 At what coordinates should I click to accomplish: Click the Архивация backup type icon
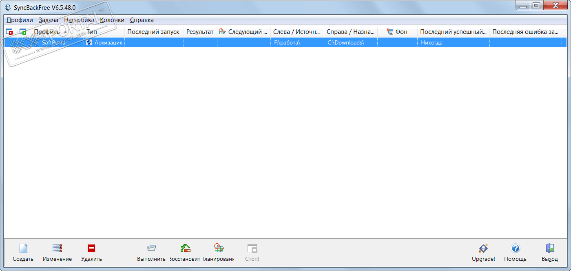(x=89, y=42)
